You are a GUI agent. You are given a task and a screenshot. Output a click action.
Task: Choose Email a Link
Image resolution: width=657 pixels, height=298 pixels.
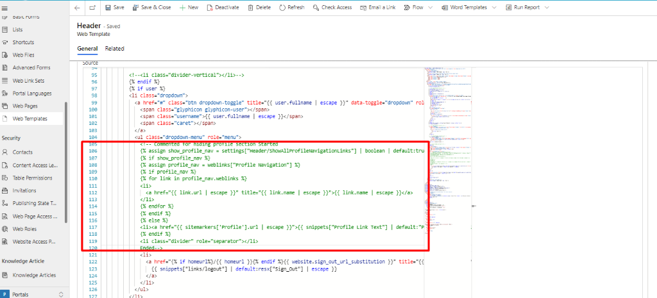[x=379, y=8]
